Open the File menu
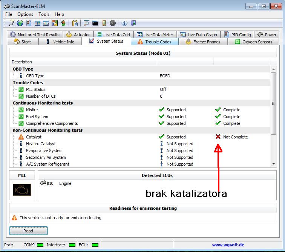Screen dimensions: 285x252 pos(9,14)
